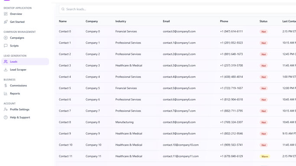Click the Status column header
The image size is (296, 166).
[x=263, y=21]
